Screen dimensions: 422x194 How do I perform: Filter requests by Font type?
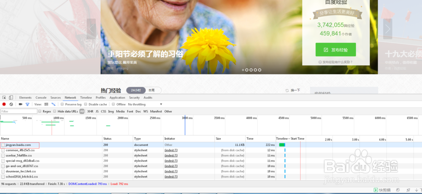click(130, 112)
